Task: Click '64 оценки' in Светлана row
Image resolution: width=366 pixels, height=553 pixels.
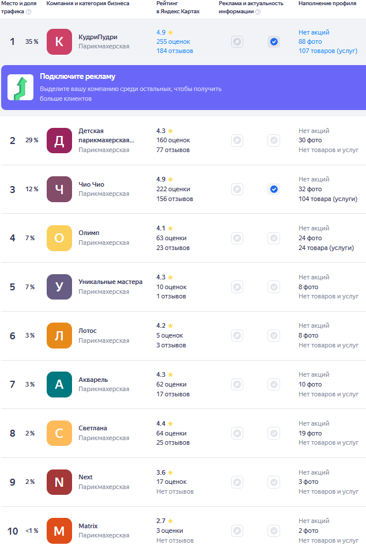Action: pos(171,433)
